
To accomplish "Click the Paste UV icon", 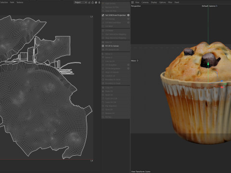I will (x=103, y=91).
